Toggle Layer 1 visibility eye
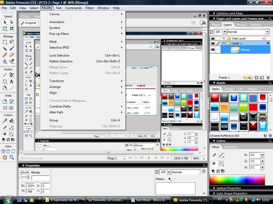Image resolution: width=273 pixels, height=204 pixels. click(x=212, y=43)
